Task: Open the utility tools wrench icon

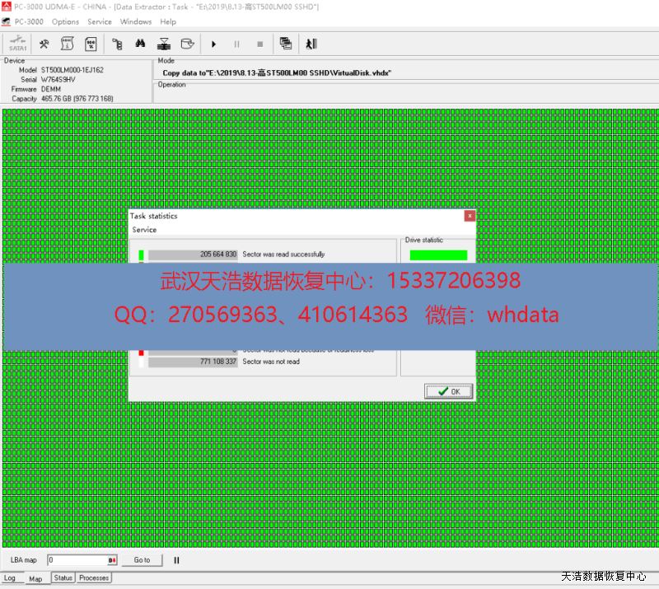Action: click(45, 44)
